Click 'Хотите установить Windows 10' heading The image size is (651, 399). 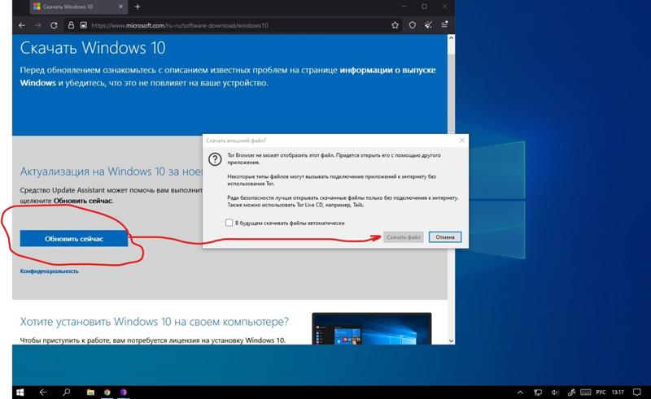tap(154, 322)
